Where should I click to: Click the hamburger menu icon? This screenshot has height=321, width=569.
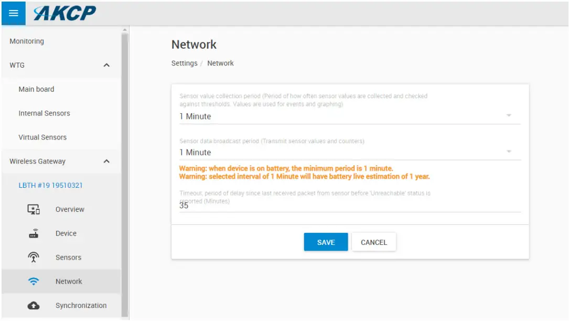(14, 13)
